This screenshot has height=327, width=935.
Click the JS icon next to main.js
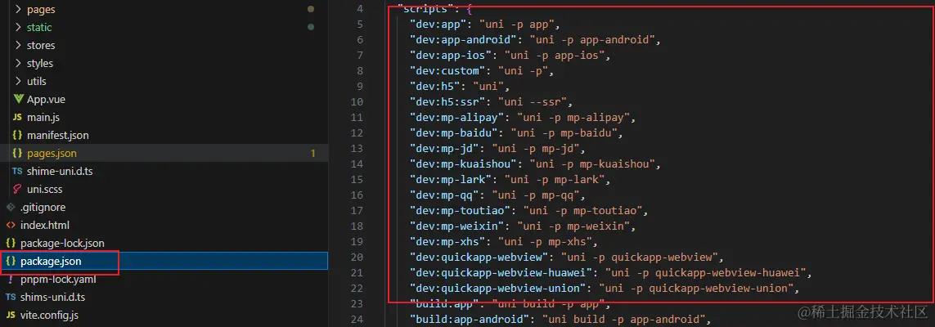click(x=16, y=118)
